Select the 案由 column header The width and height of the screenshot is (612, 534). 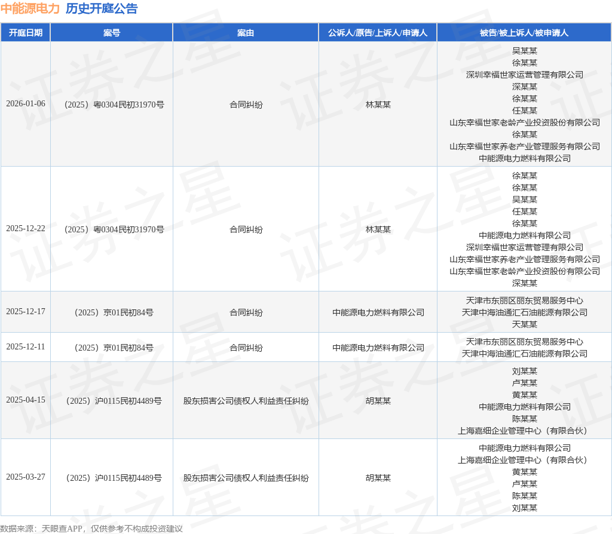pos(246,33)
